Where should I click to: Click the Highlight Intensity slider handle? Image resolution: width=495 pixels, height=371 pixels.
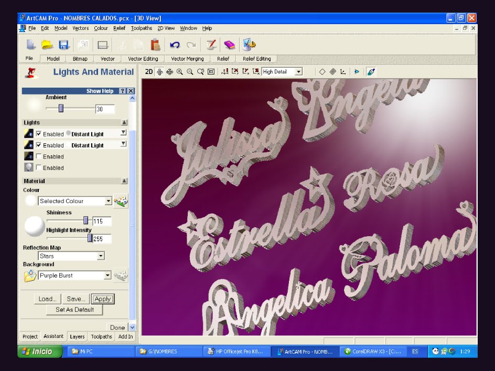pyautogui.click(x=90, y=238)
